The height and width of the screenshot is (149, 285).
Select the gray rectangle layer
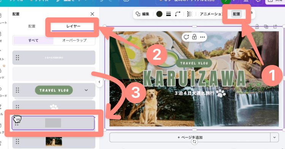[x=53, y=123]
